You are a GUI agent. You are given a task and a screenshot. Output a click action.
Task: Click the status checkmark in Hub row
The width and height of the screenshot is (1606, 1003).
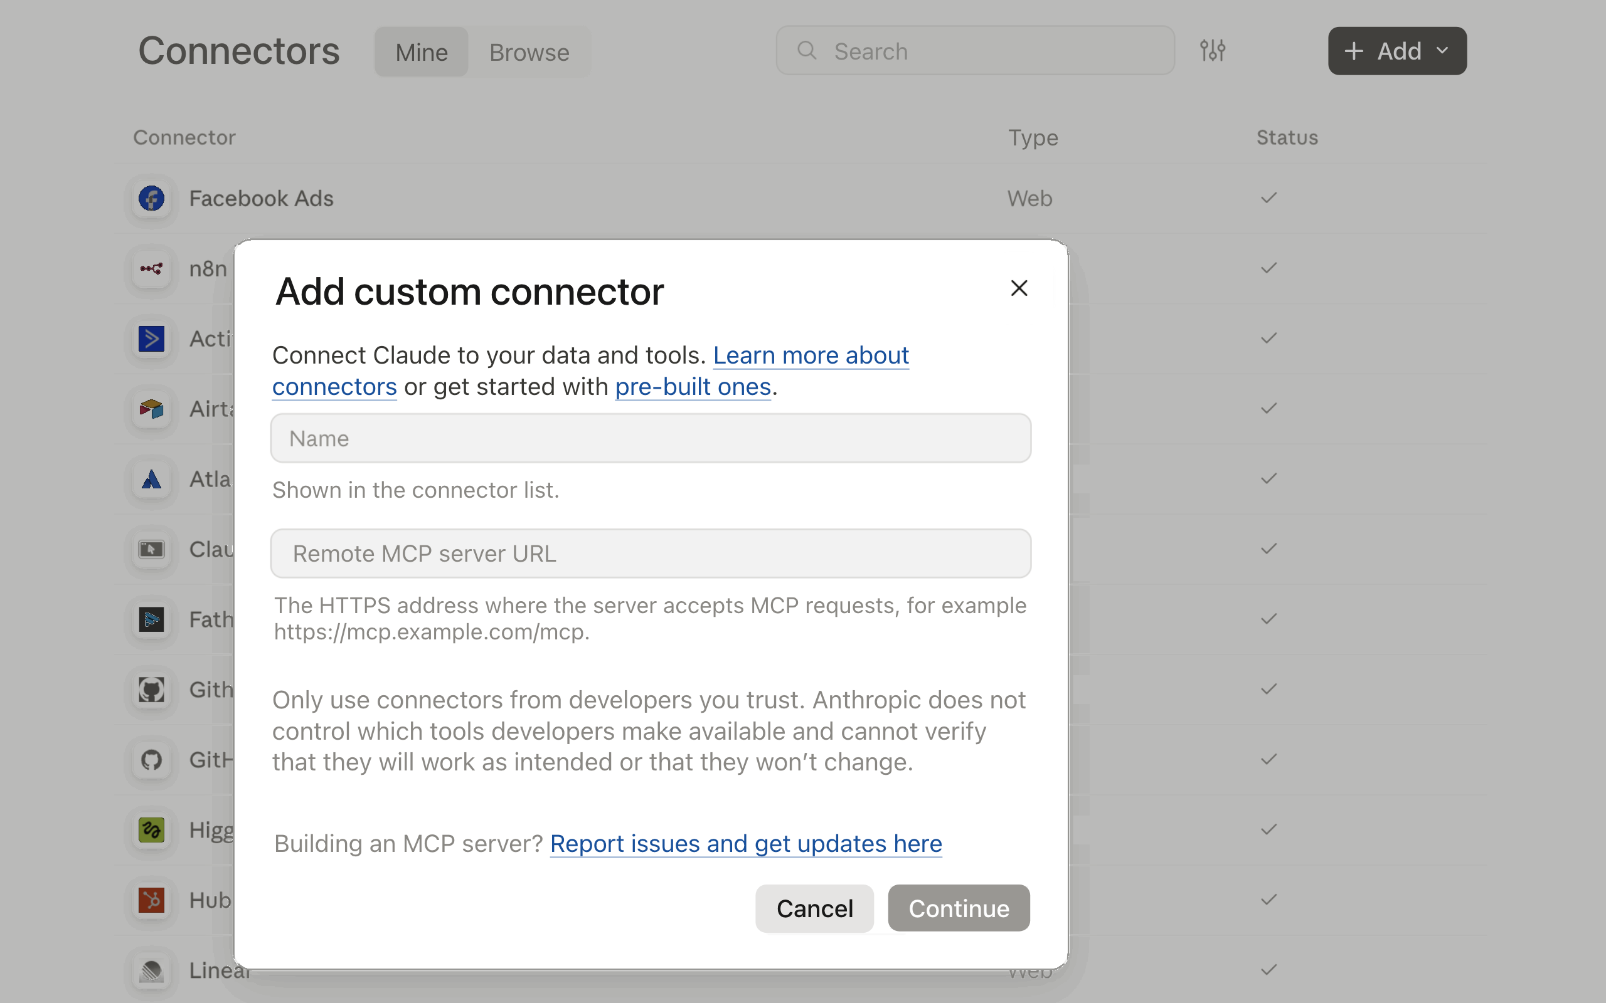tap(1268, 900)
